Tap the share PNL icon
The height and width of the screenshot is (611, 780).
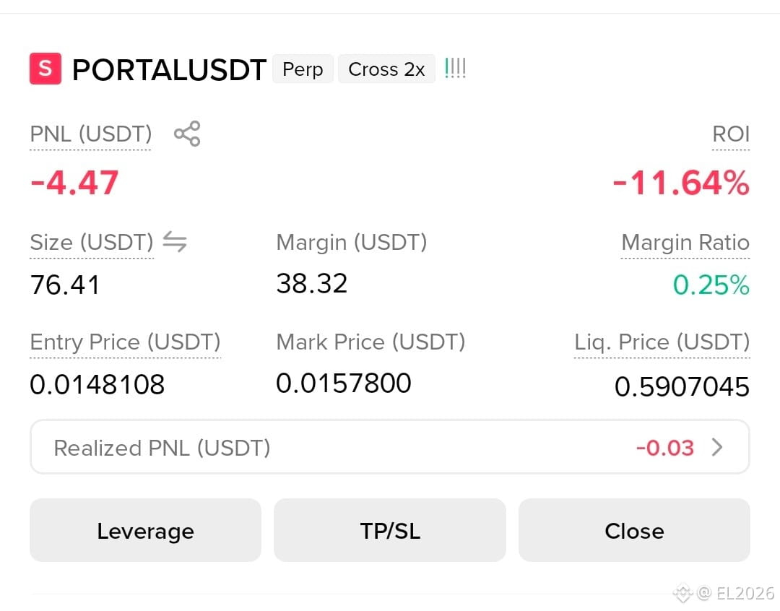click(187, 134)
